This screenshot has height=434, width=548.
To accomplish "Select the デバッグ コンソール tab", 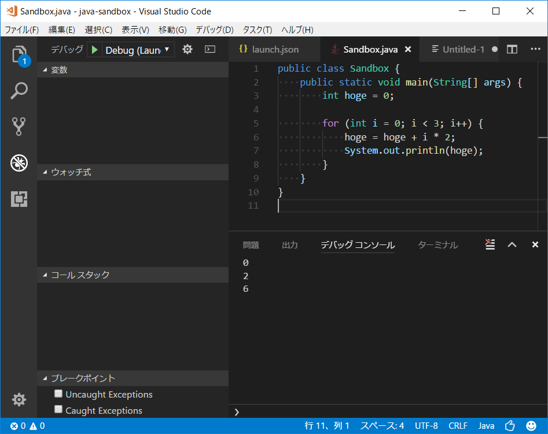I will (x=358, y=245).
